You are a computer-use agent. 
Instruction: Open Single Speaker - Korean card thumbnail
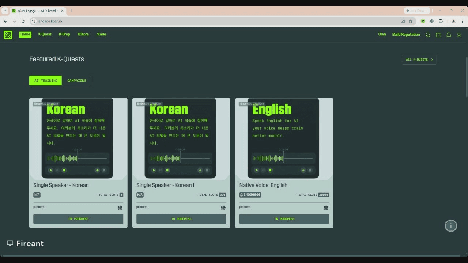(x=78, y=138)
